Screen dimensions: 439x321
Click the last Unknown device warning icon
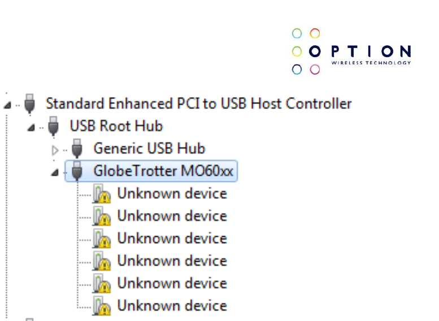[101, 306]
